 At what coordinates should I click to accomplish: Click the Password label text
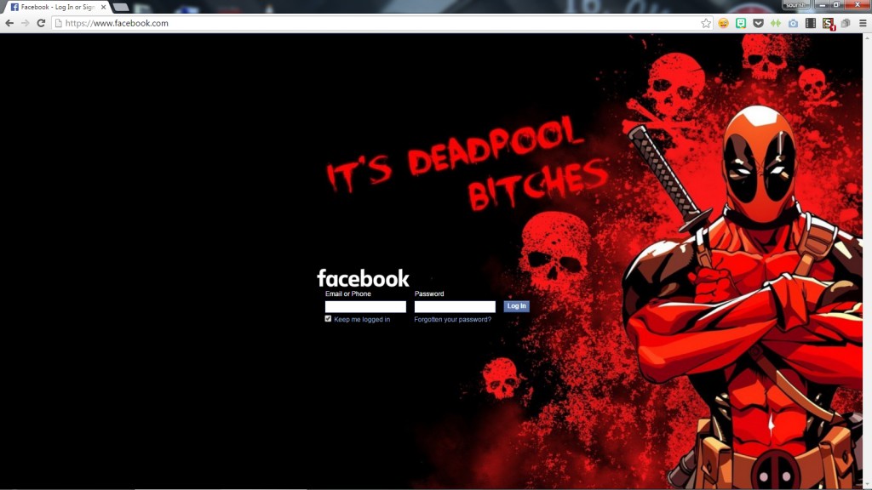tap(429, 293)
